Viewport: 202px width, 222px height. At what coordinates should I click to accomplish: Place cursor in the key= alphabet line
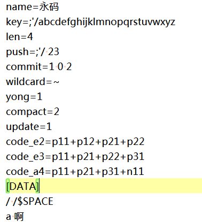(91, 22)
